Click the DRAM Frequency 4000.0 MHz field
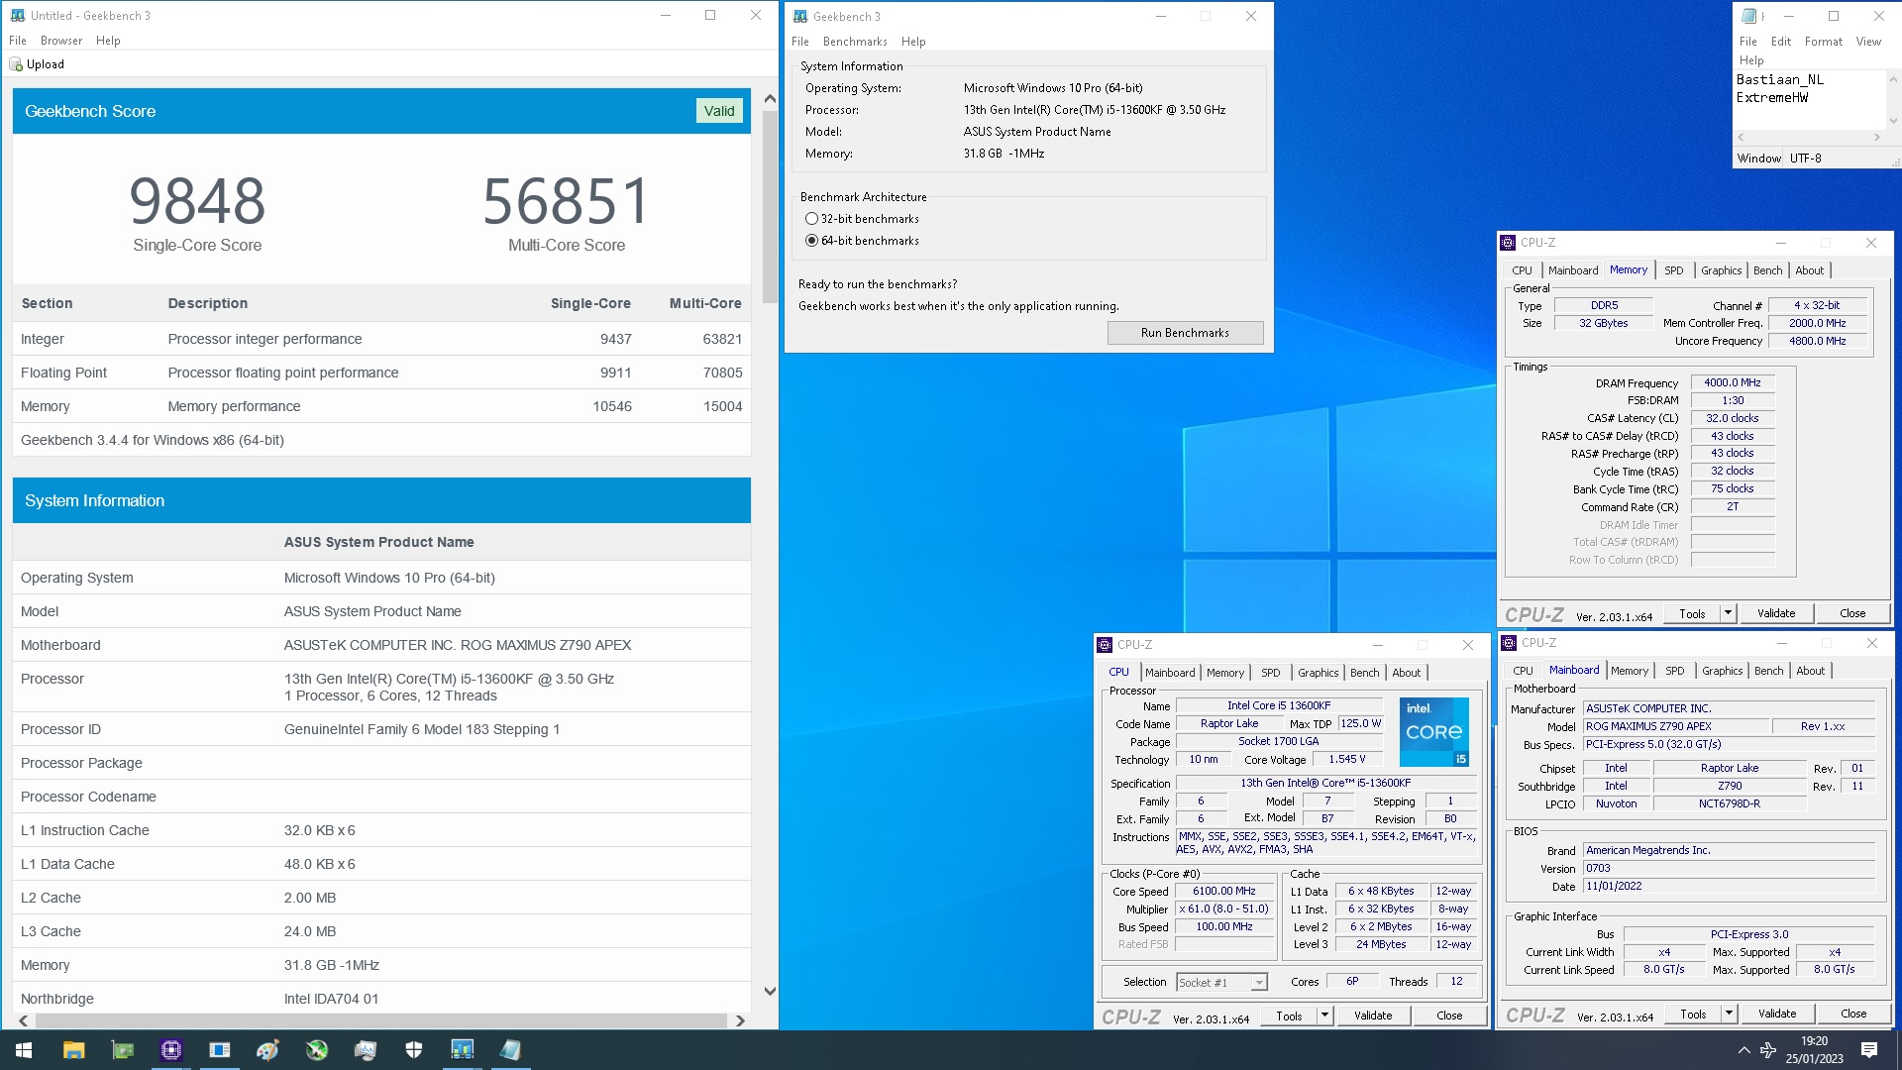Viewport: 1902px width, 1070px height. (x=1732, y=382)
